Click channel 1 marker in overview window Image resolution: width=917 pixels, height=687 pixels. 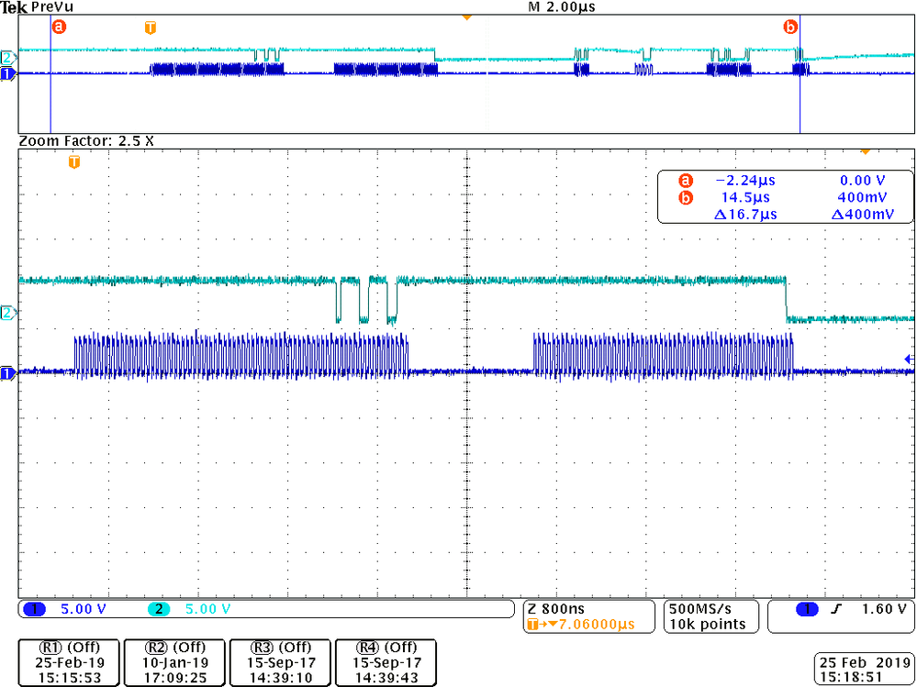point(7,73)
